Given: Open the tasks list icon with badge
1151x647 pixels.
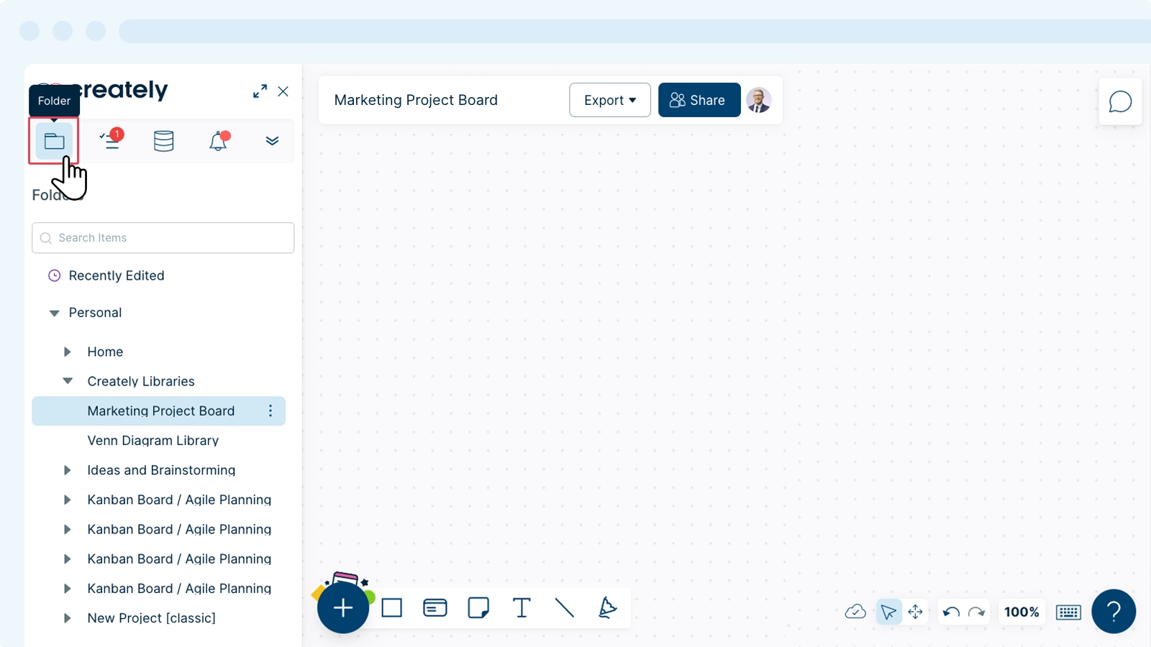Looking at the screenshot, I should pyautogui.click(x=112, y=139).
